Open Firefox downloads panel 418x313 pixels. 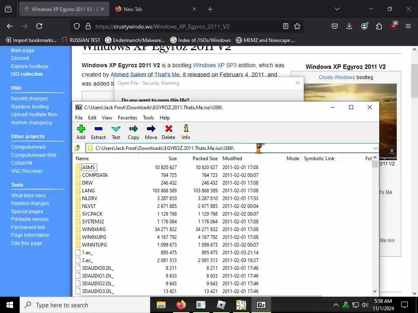point(349,26)
